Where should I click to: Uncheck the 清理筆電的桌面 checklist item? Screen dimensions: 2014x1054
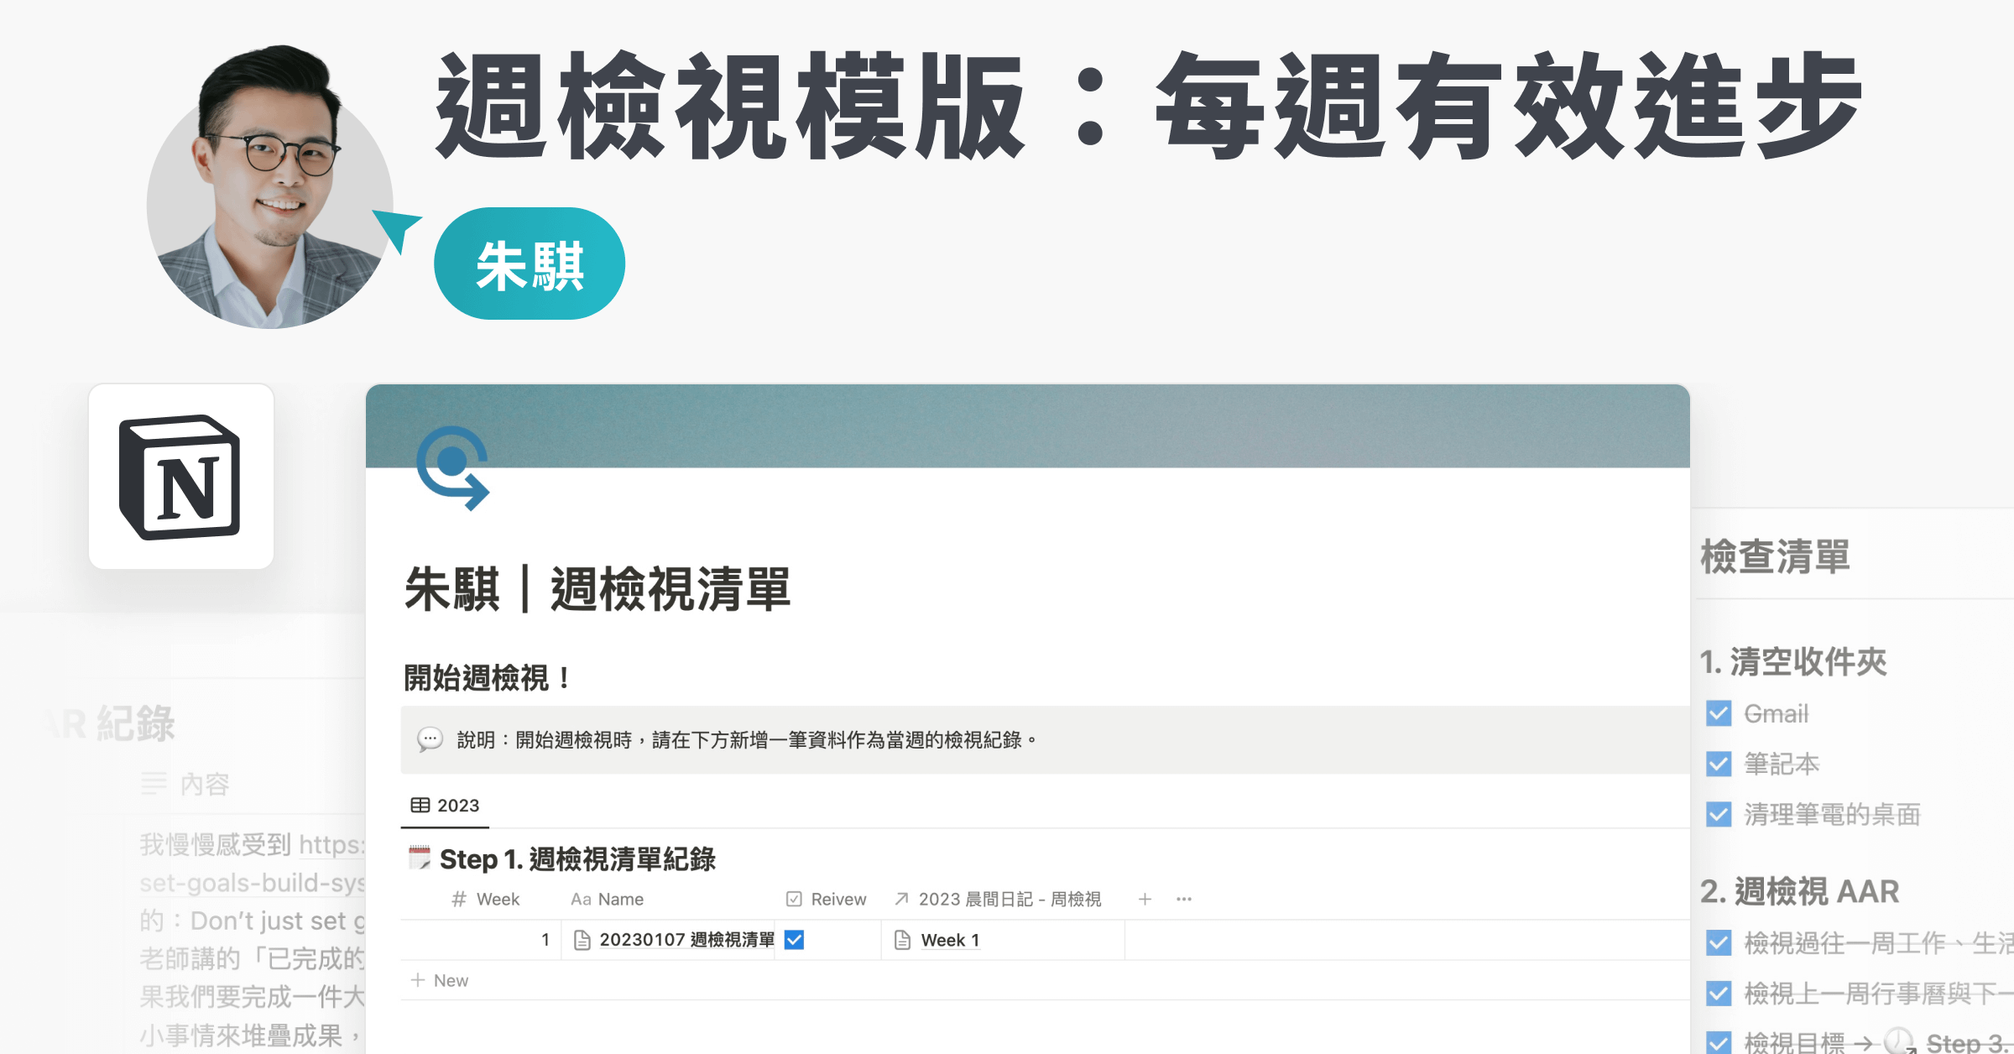1717,814
